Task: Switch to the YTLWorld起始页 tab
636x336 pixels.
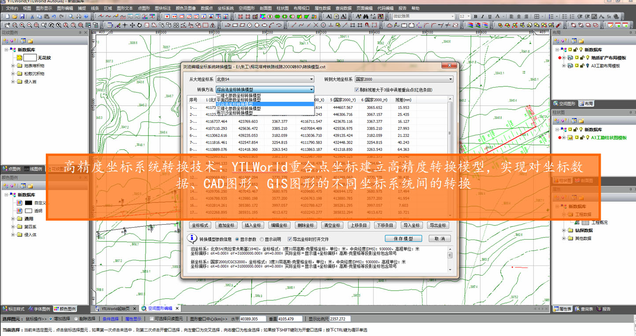Action: point(115,308)
